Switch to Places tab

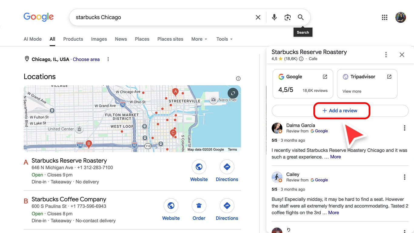point(142,39)
